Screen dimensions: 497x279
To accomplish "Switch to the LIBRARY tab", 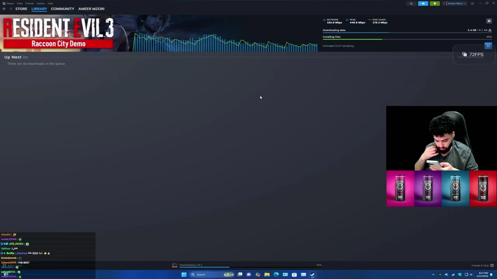I will tap(39, 9).
